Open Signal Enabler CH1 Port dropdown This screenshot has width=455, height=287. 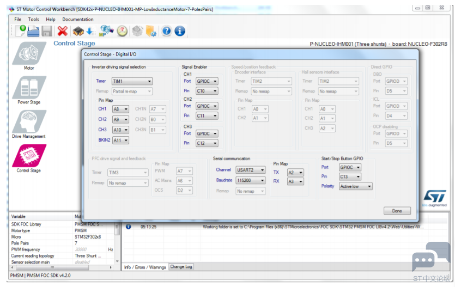point(207,81)
